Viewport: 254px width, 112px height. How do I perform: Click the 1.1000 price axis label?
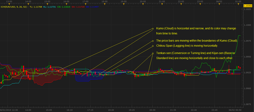247,25
